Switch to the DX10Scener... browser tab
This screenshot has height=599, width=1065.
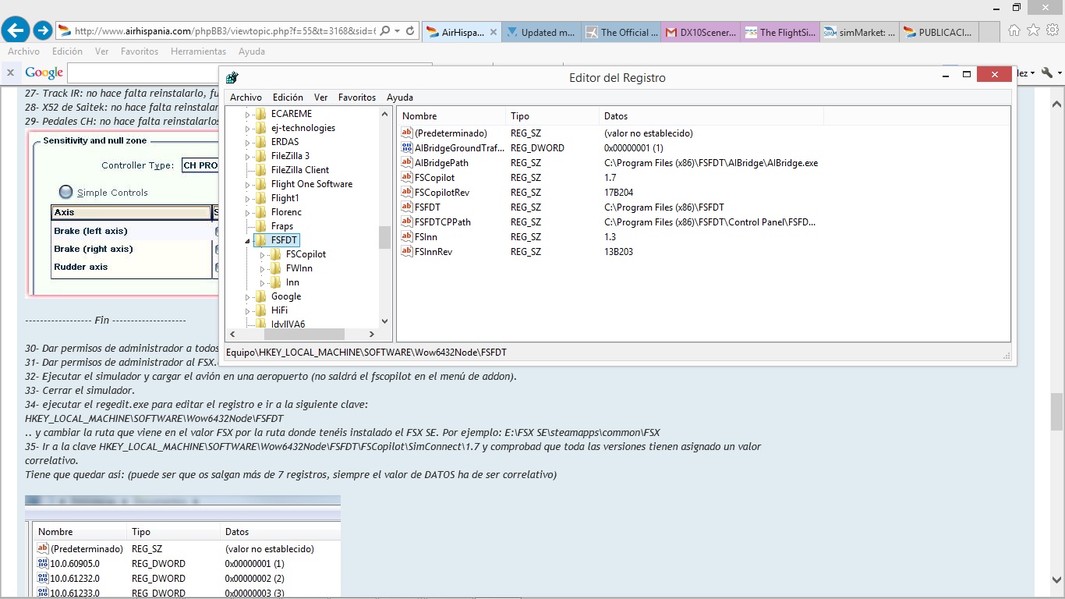[x=700, y=33]
